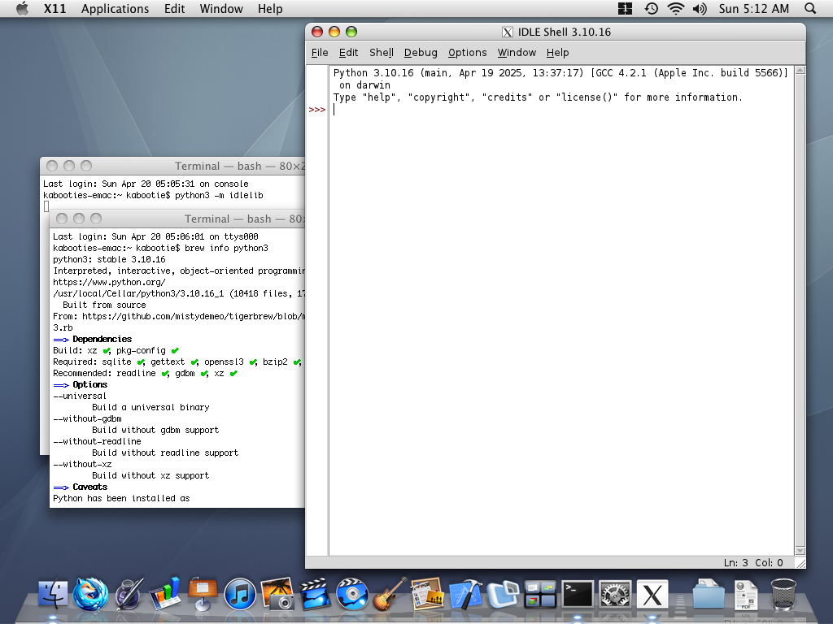The height and width of the screenshot is (624, 833).
Task: Launch iMovie clapperboard icon in dock
Action: pyautogui.click(x=315, y=593)
